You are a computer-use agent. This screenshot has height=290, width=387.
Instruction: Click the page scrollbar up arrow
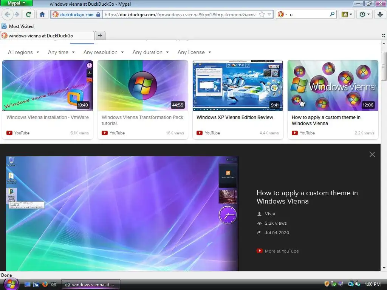[x=384, y=43]
